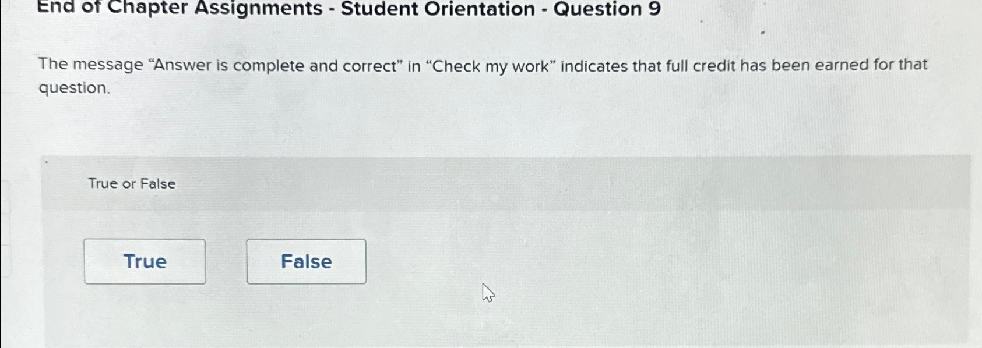This screenshot has width=982, height=348.
Task: Click between the True and False buttons
Action: point(226,261)
